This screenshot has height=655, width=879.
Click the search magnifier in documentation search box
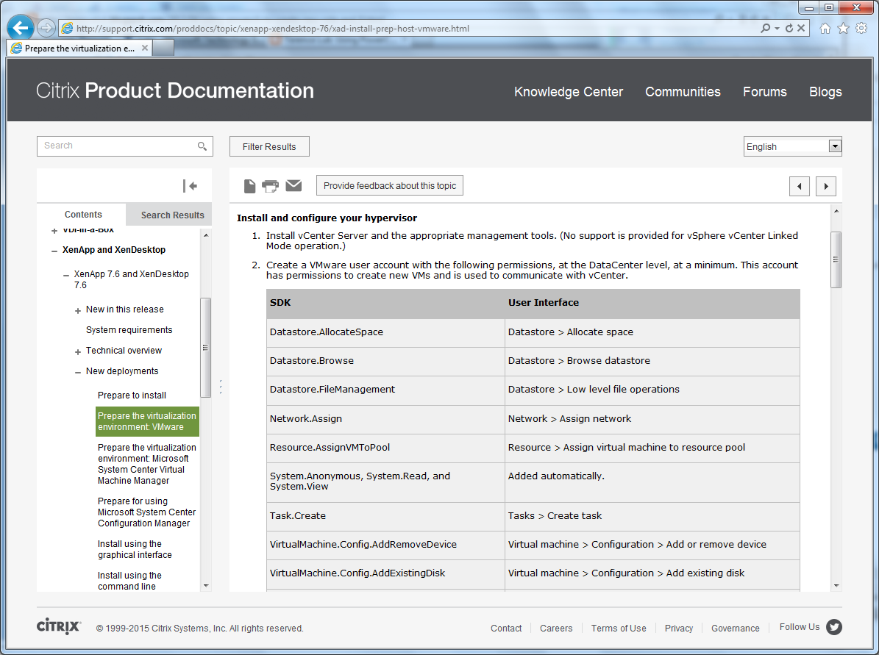tap(202, 146)
